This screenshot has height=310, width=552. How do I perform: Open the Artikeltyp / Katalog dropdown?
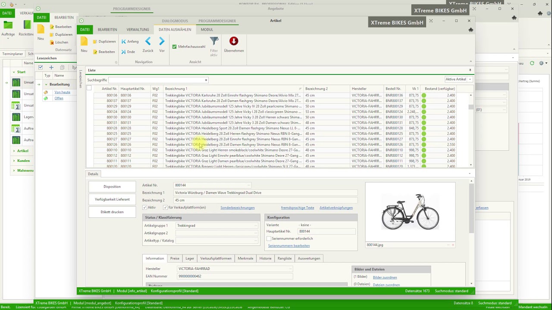[x=255, y=241]
